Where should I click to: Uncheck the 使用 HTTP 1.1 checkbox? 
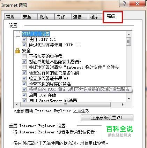[24, 39]
